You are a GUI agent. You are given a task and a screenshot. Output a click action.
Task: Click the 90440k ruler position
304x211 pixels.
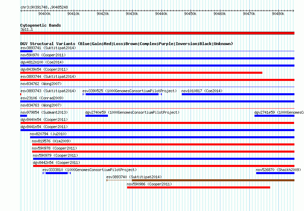pos(161,14)
